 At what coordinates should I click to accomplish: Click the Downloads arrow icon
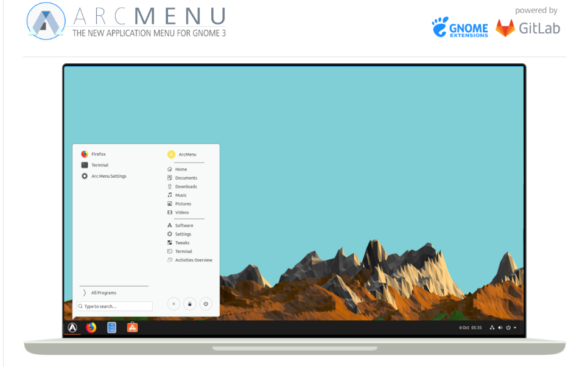170,187
